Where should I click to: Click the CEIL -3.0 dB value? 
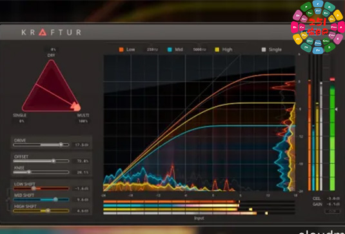[x=333, y=199]
